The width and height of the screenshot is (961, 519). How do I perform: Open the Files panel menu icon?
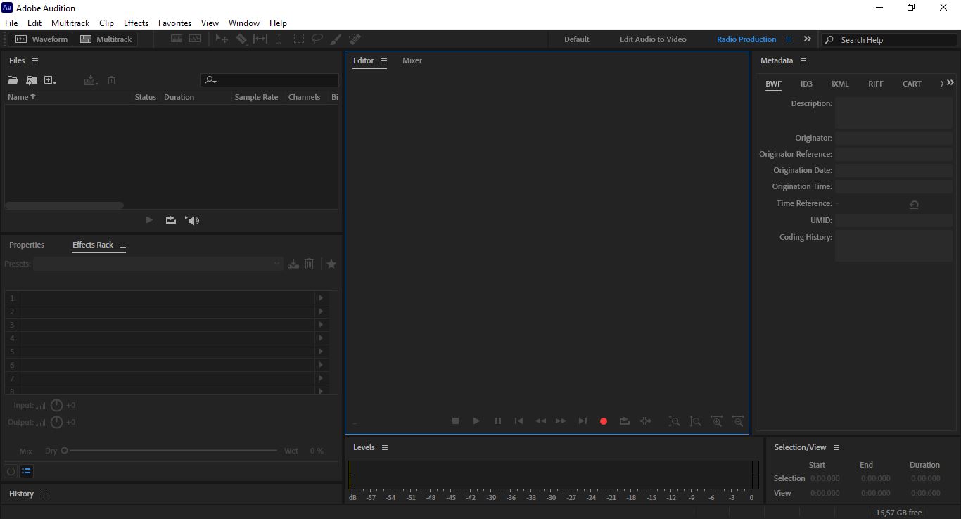pyautogui.click(x=35, y=61)
